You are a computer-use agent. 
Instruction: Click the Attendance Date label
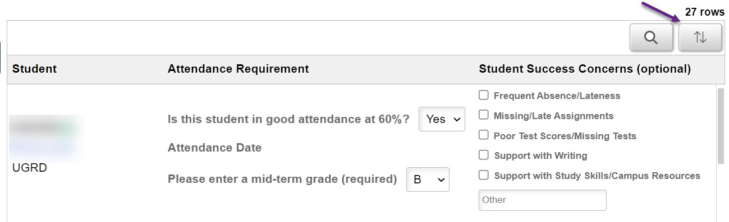click(214, 148)
